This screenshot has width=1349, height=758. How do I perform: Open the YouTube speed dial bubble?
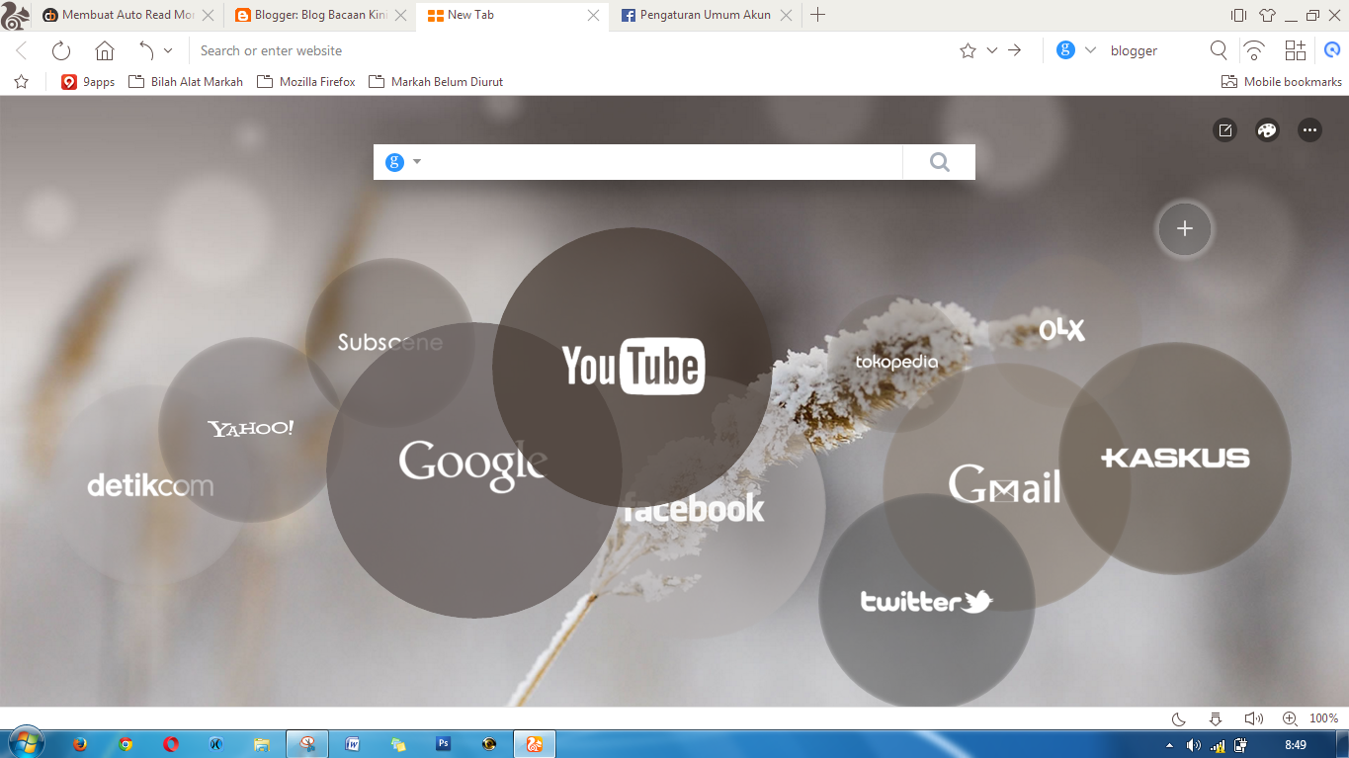tap(632, 367)
